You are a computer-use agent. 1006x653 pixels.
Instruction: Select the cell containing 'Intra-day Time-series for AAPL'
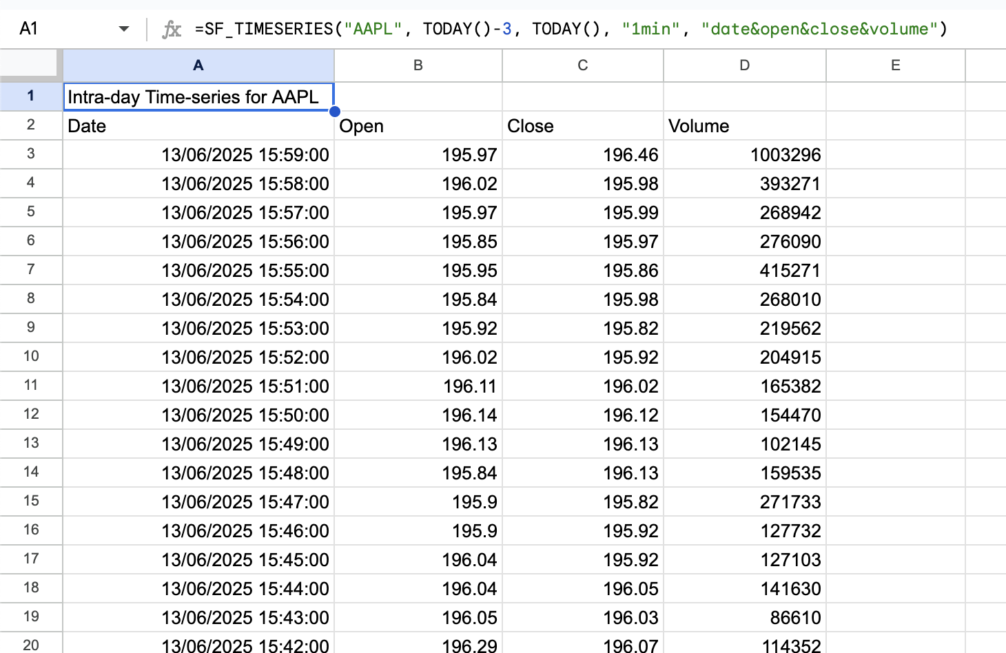[x=198, y=96]
